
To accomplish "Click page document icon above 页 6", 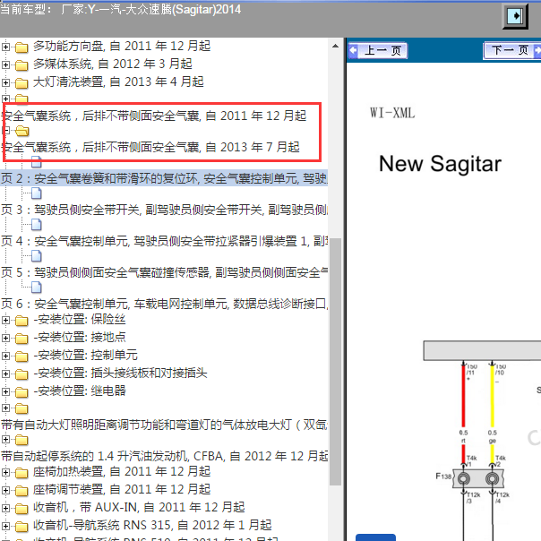I will click(x=37, y=288).
